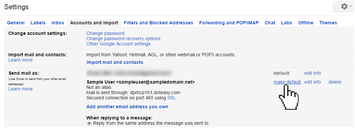Open Change password recovery options
This screenshot has width=355, height=128.
[x=123, y=38]
